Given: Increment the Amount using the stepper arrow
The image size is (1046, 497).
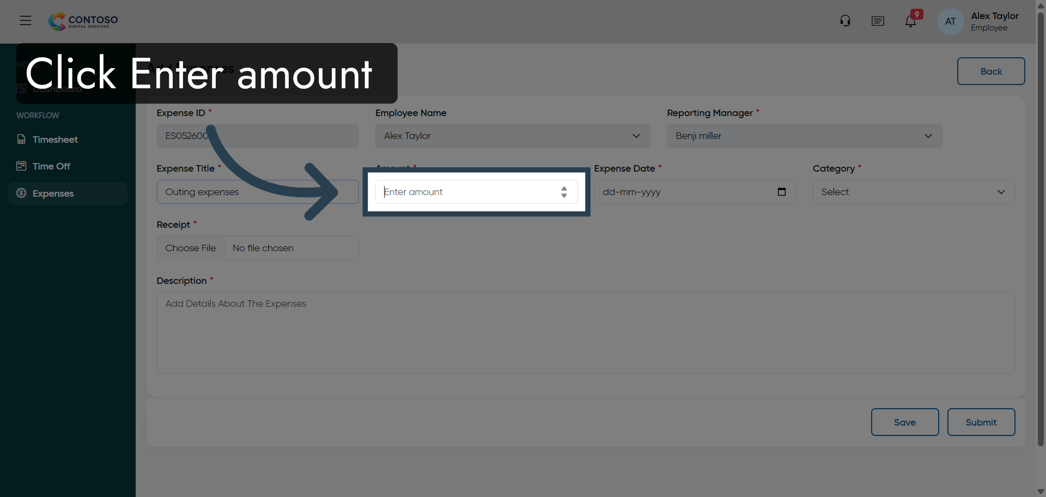Looking at the screenshot, I should 564,188.
